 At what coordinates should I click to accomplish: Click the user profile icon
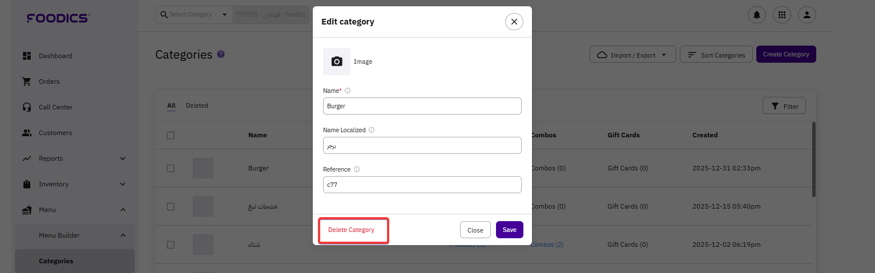pyautogui.click(x=807, y=15)
